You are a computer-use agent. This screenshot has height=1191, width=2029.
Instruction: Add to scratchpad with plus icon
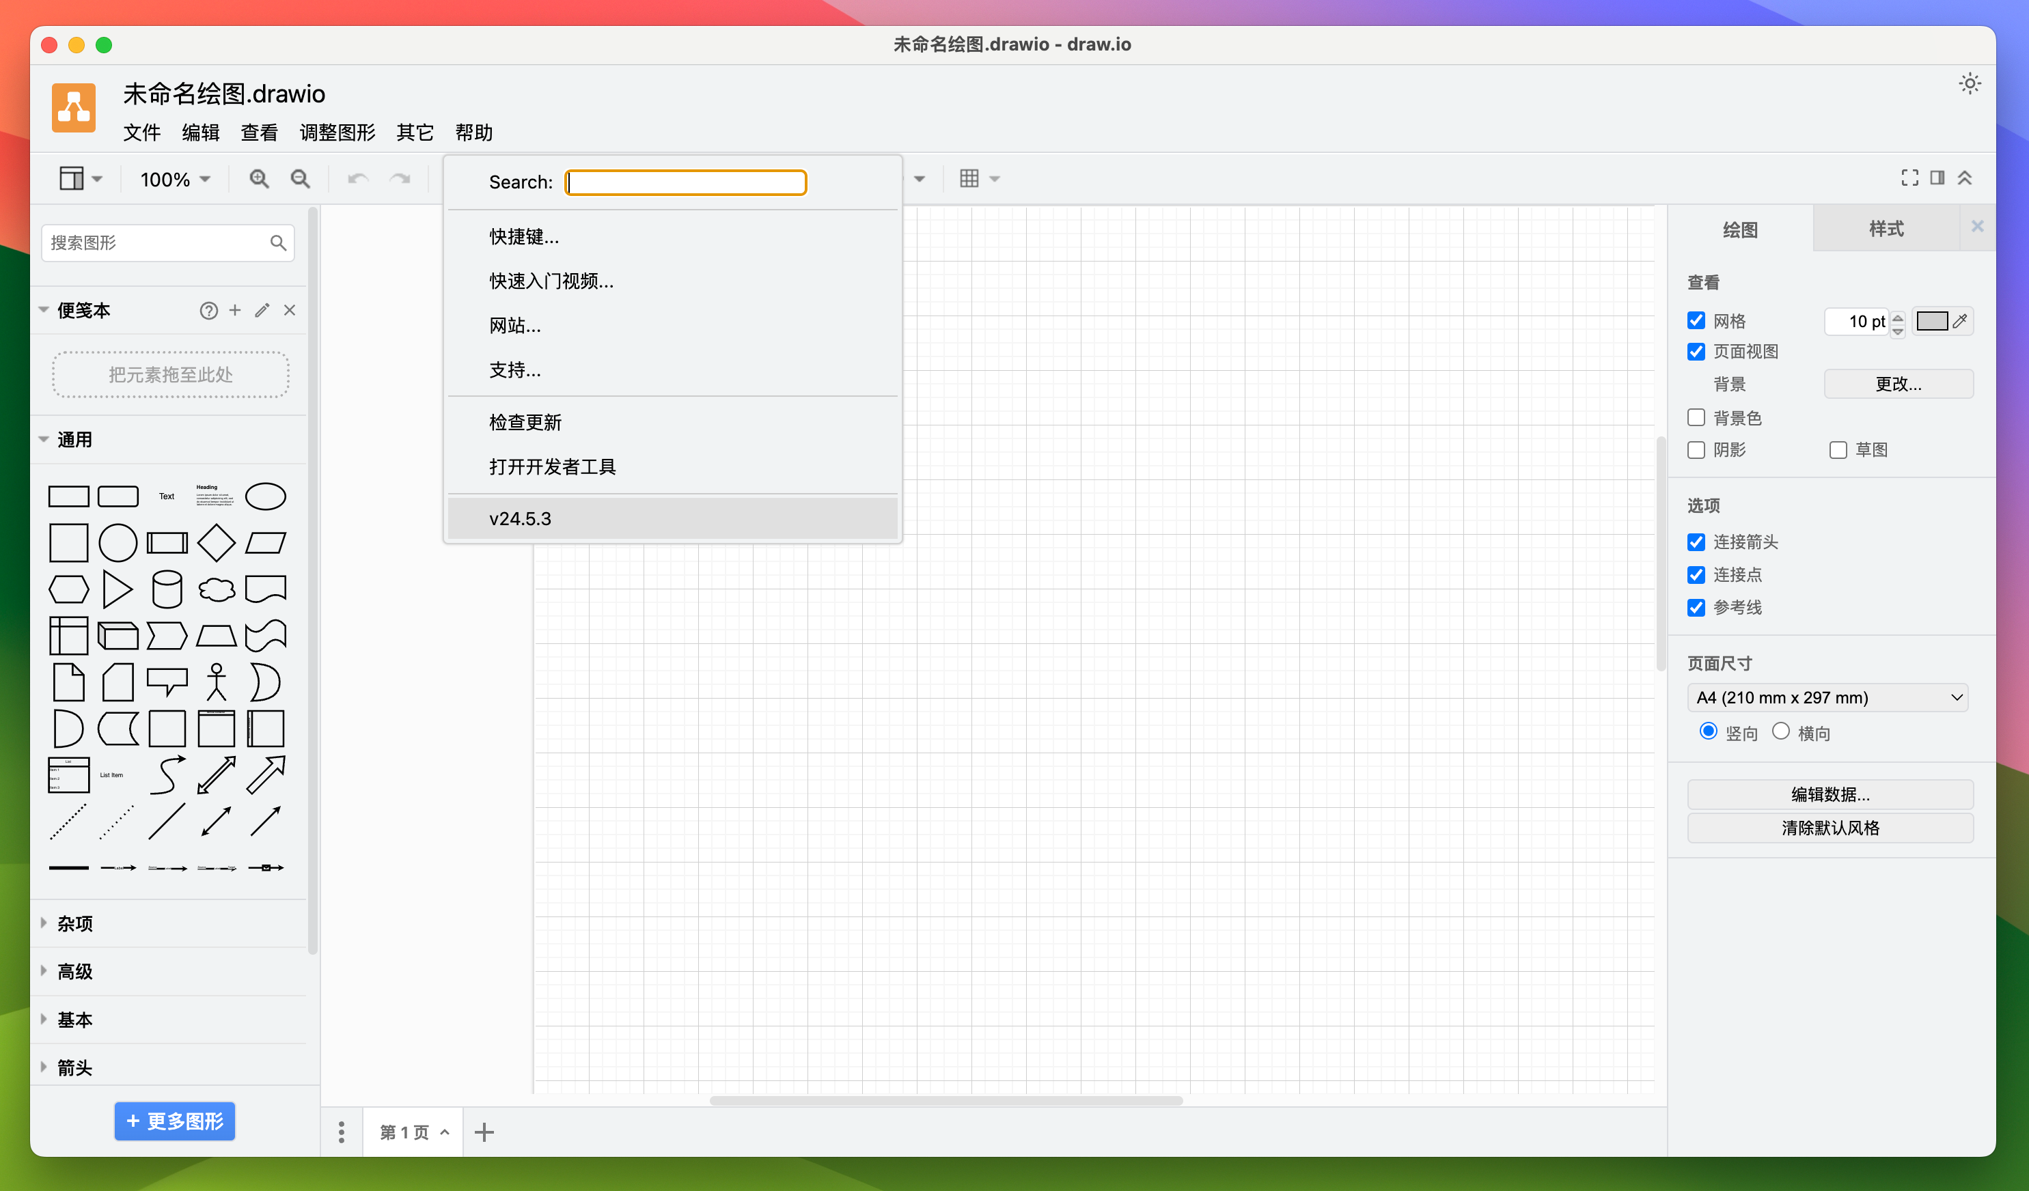point(235,310)
